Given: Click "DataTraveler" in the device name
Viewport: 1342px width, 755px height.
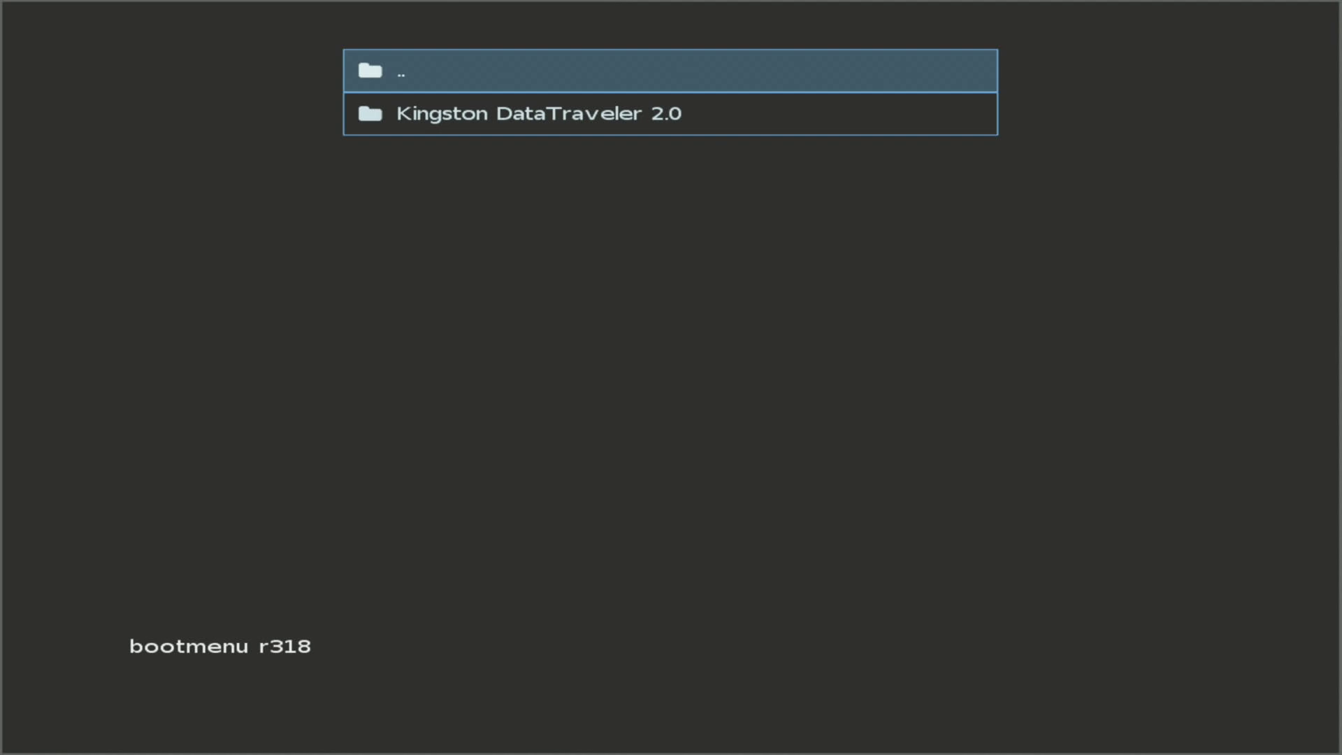Looking at the screenshot, I should click(x=568, y=113).
